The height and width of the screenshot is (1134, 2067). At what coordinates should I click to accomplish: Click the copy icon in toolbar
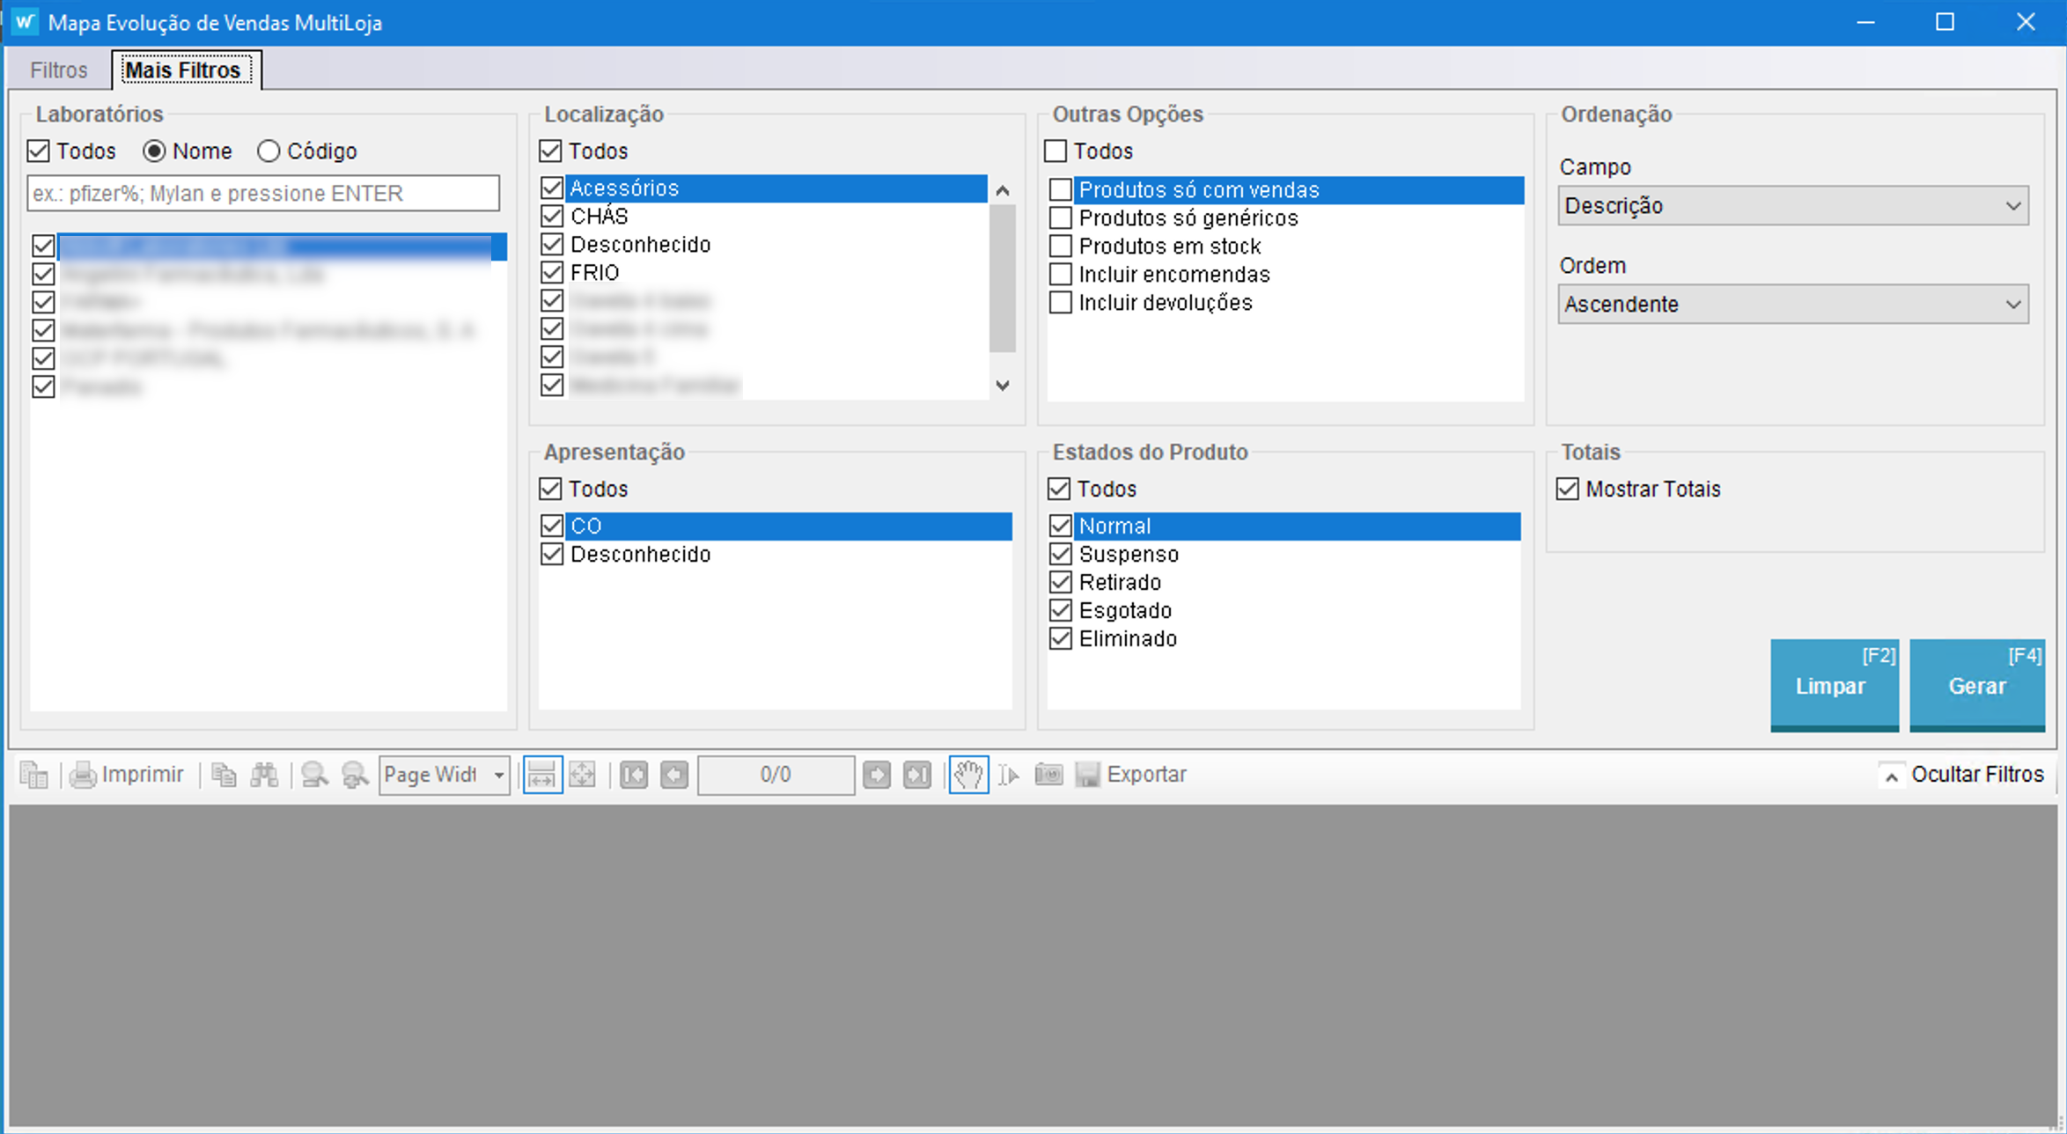[x=224, y=775]
